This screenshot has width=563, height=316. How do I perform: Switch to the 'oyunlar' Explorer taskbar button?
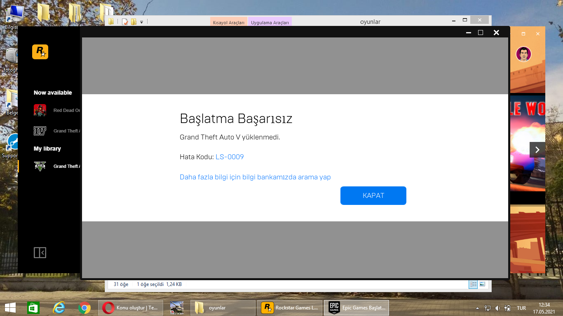point(223,307)
